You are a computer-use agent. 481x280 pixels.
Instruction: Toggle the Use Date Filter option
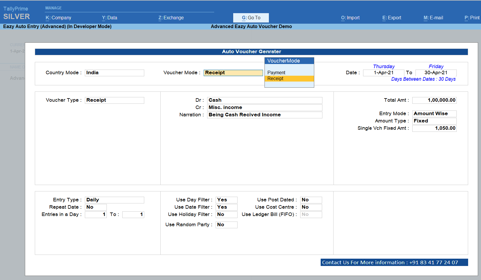point(226,207)
